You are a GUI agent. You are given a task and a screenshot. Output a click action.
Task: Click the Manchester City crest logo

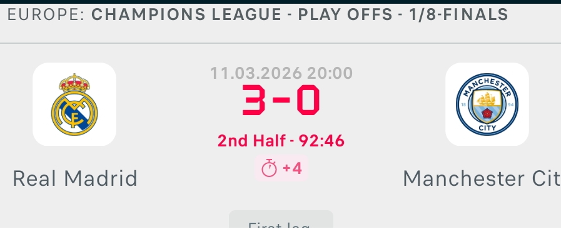coord(487,104)
